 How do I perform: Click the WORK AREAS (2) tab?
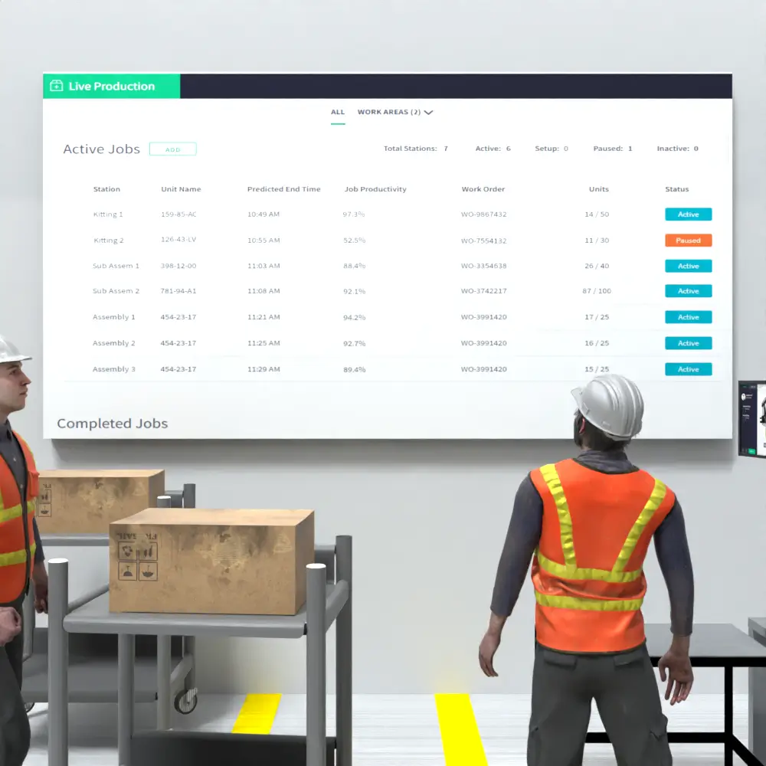(388, 112)
